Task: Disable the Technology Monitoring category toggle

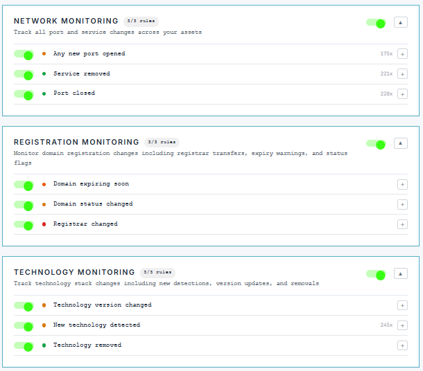Action: click(x=376, y=275)
